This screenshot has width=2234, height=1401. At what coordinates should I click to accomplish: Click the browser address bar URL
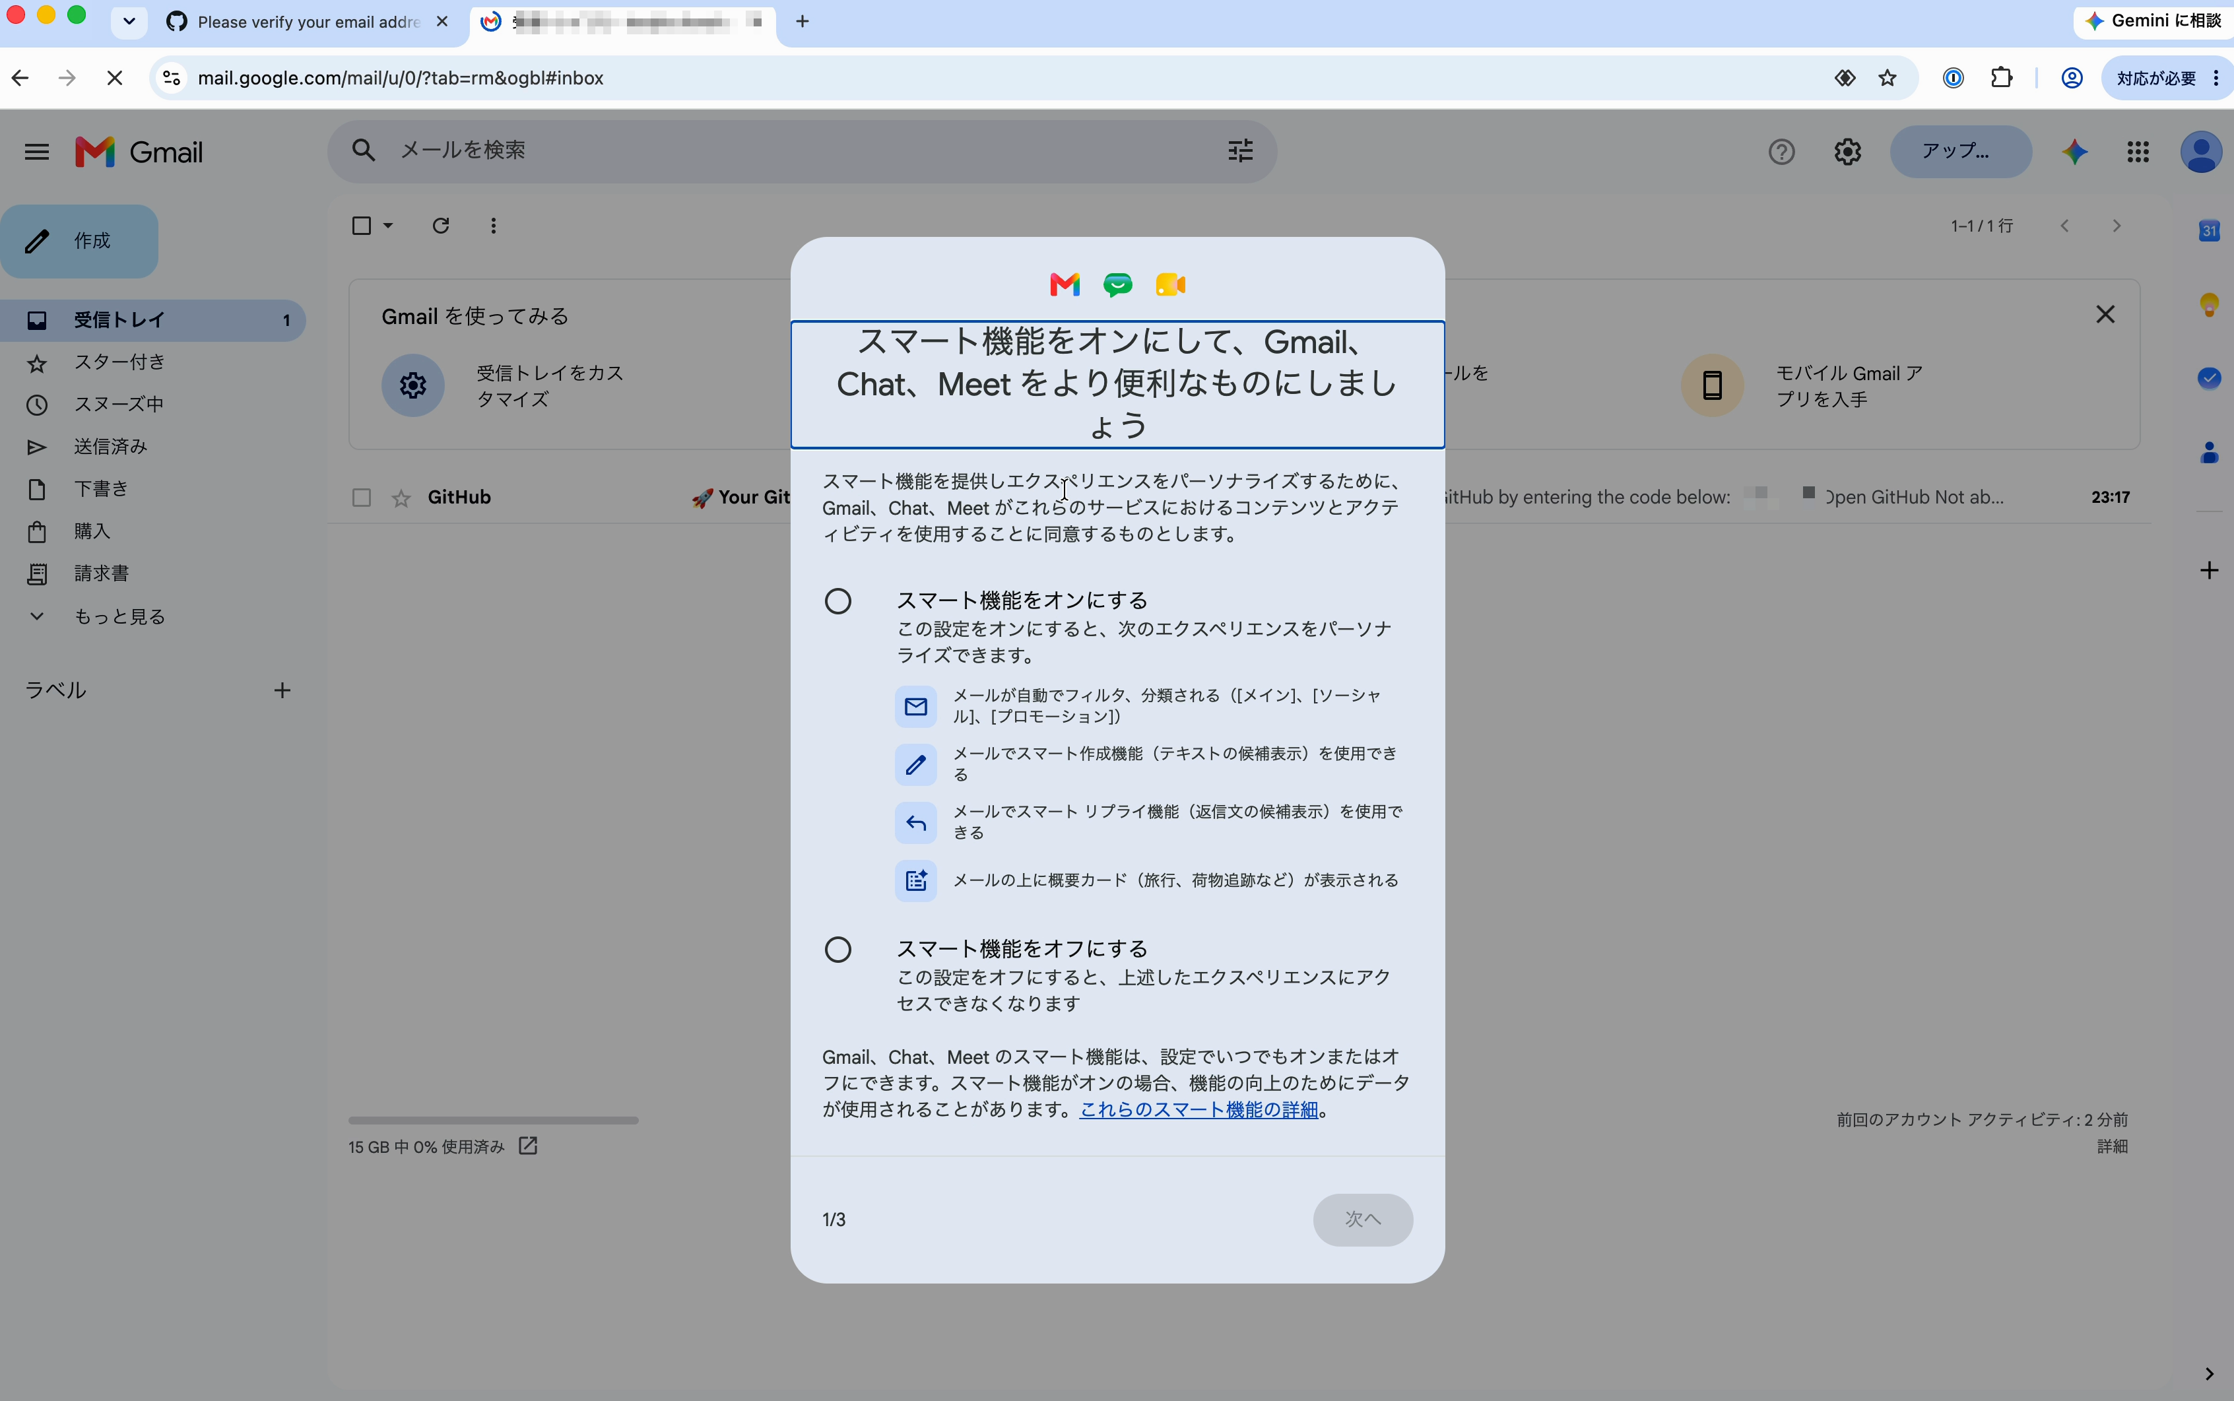pos(401,78)
